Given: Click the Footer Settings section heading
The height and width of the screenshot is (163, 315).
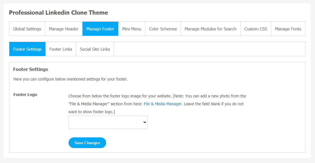Looking at the screenshot, I should [30, 69].
